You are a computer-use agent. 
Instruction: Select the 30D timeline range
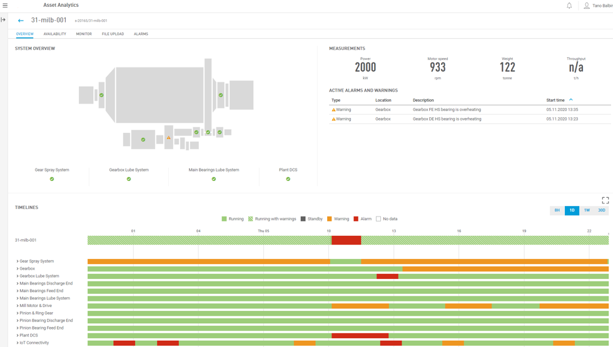[x=602, y=210]
